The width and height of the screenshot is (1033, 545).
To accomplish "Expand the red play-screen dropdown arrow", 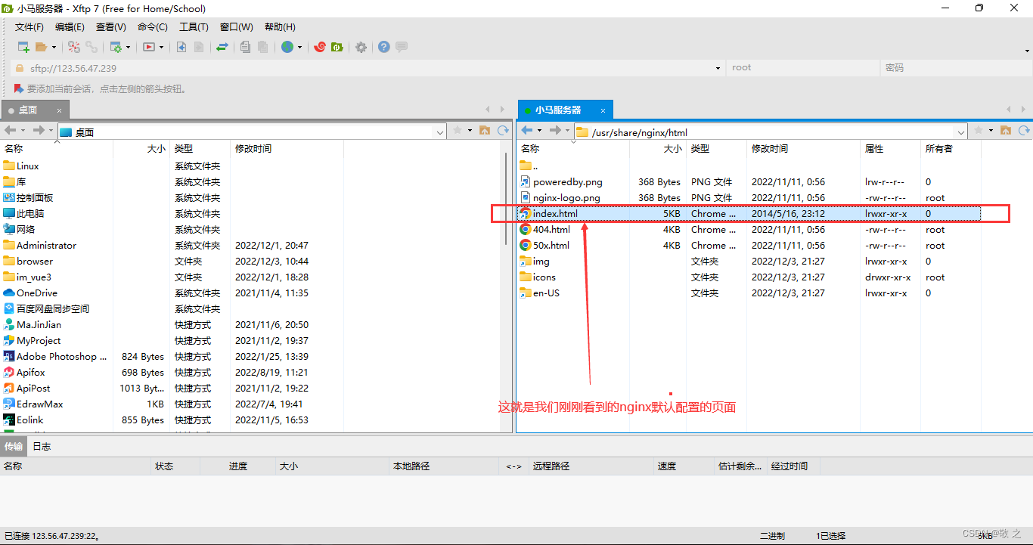I will click(161, 47).
